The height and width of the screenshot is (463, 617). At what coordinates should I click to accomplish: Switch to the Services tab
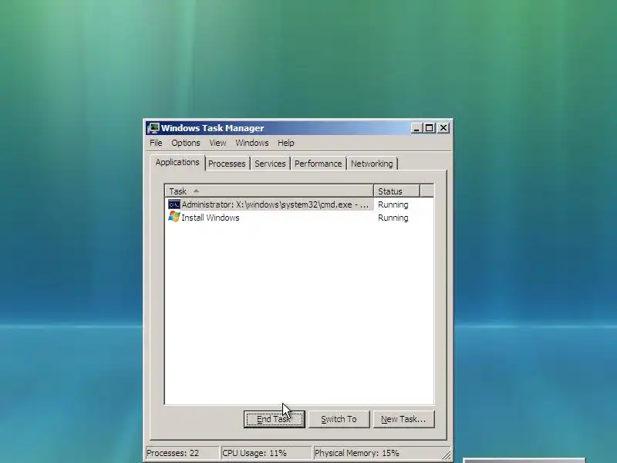pyautogui.click(x=270, y=164)
